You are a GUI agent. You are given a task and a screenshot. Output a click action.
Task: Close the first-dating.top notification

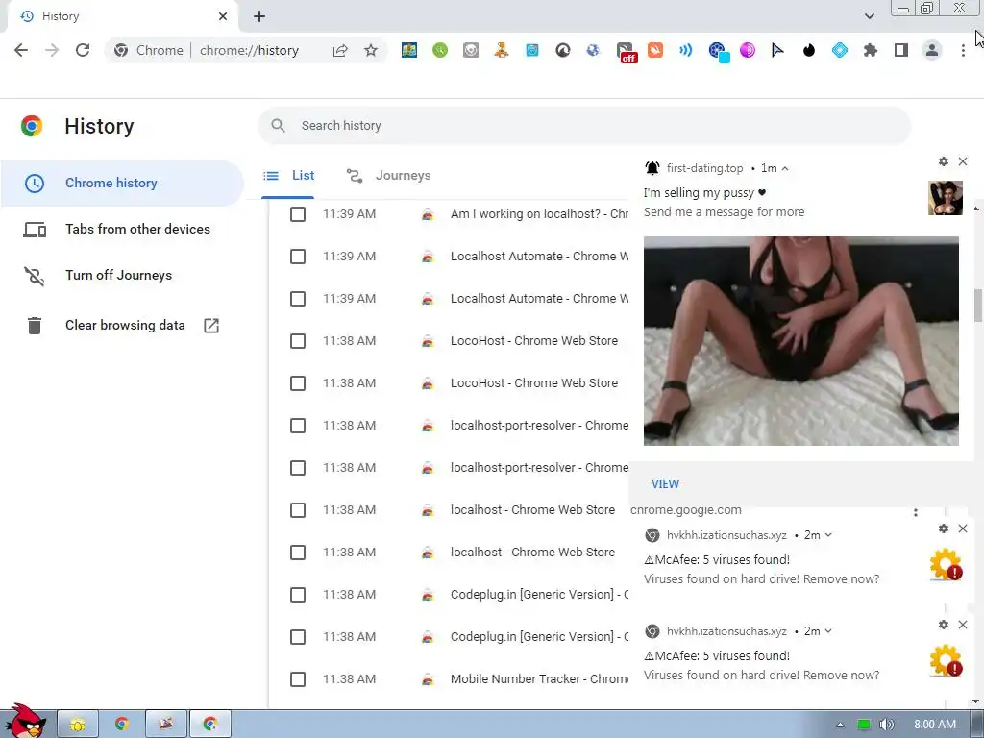point(963,161)
